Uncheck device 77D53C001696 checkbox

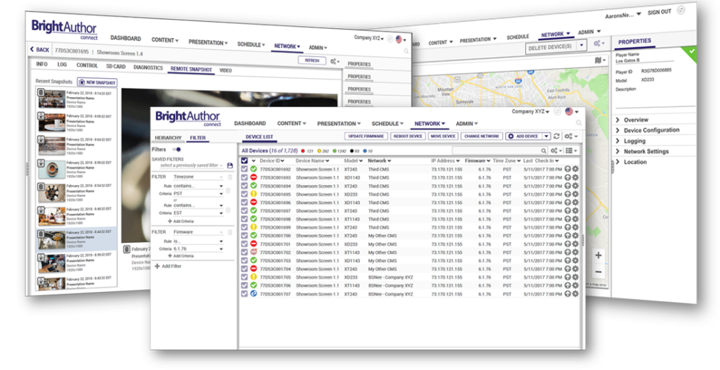244,203
